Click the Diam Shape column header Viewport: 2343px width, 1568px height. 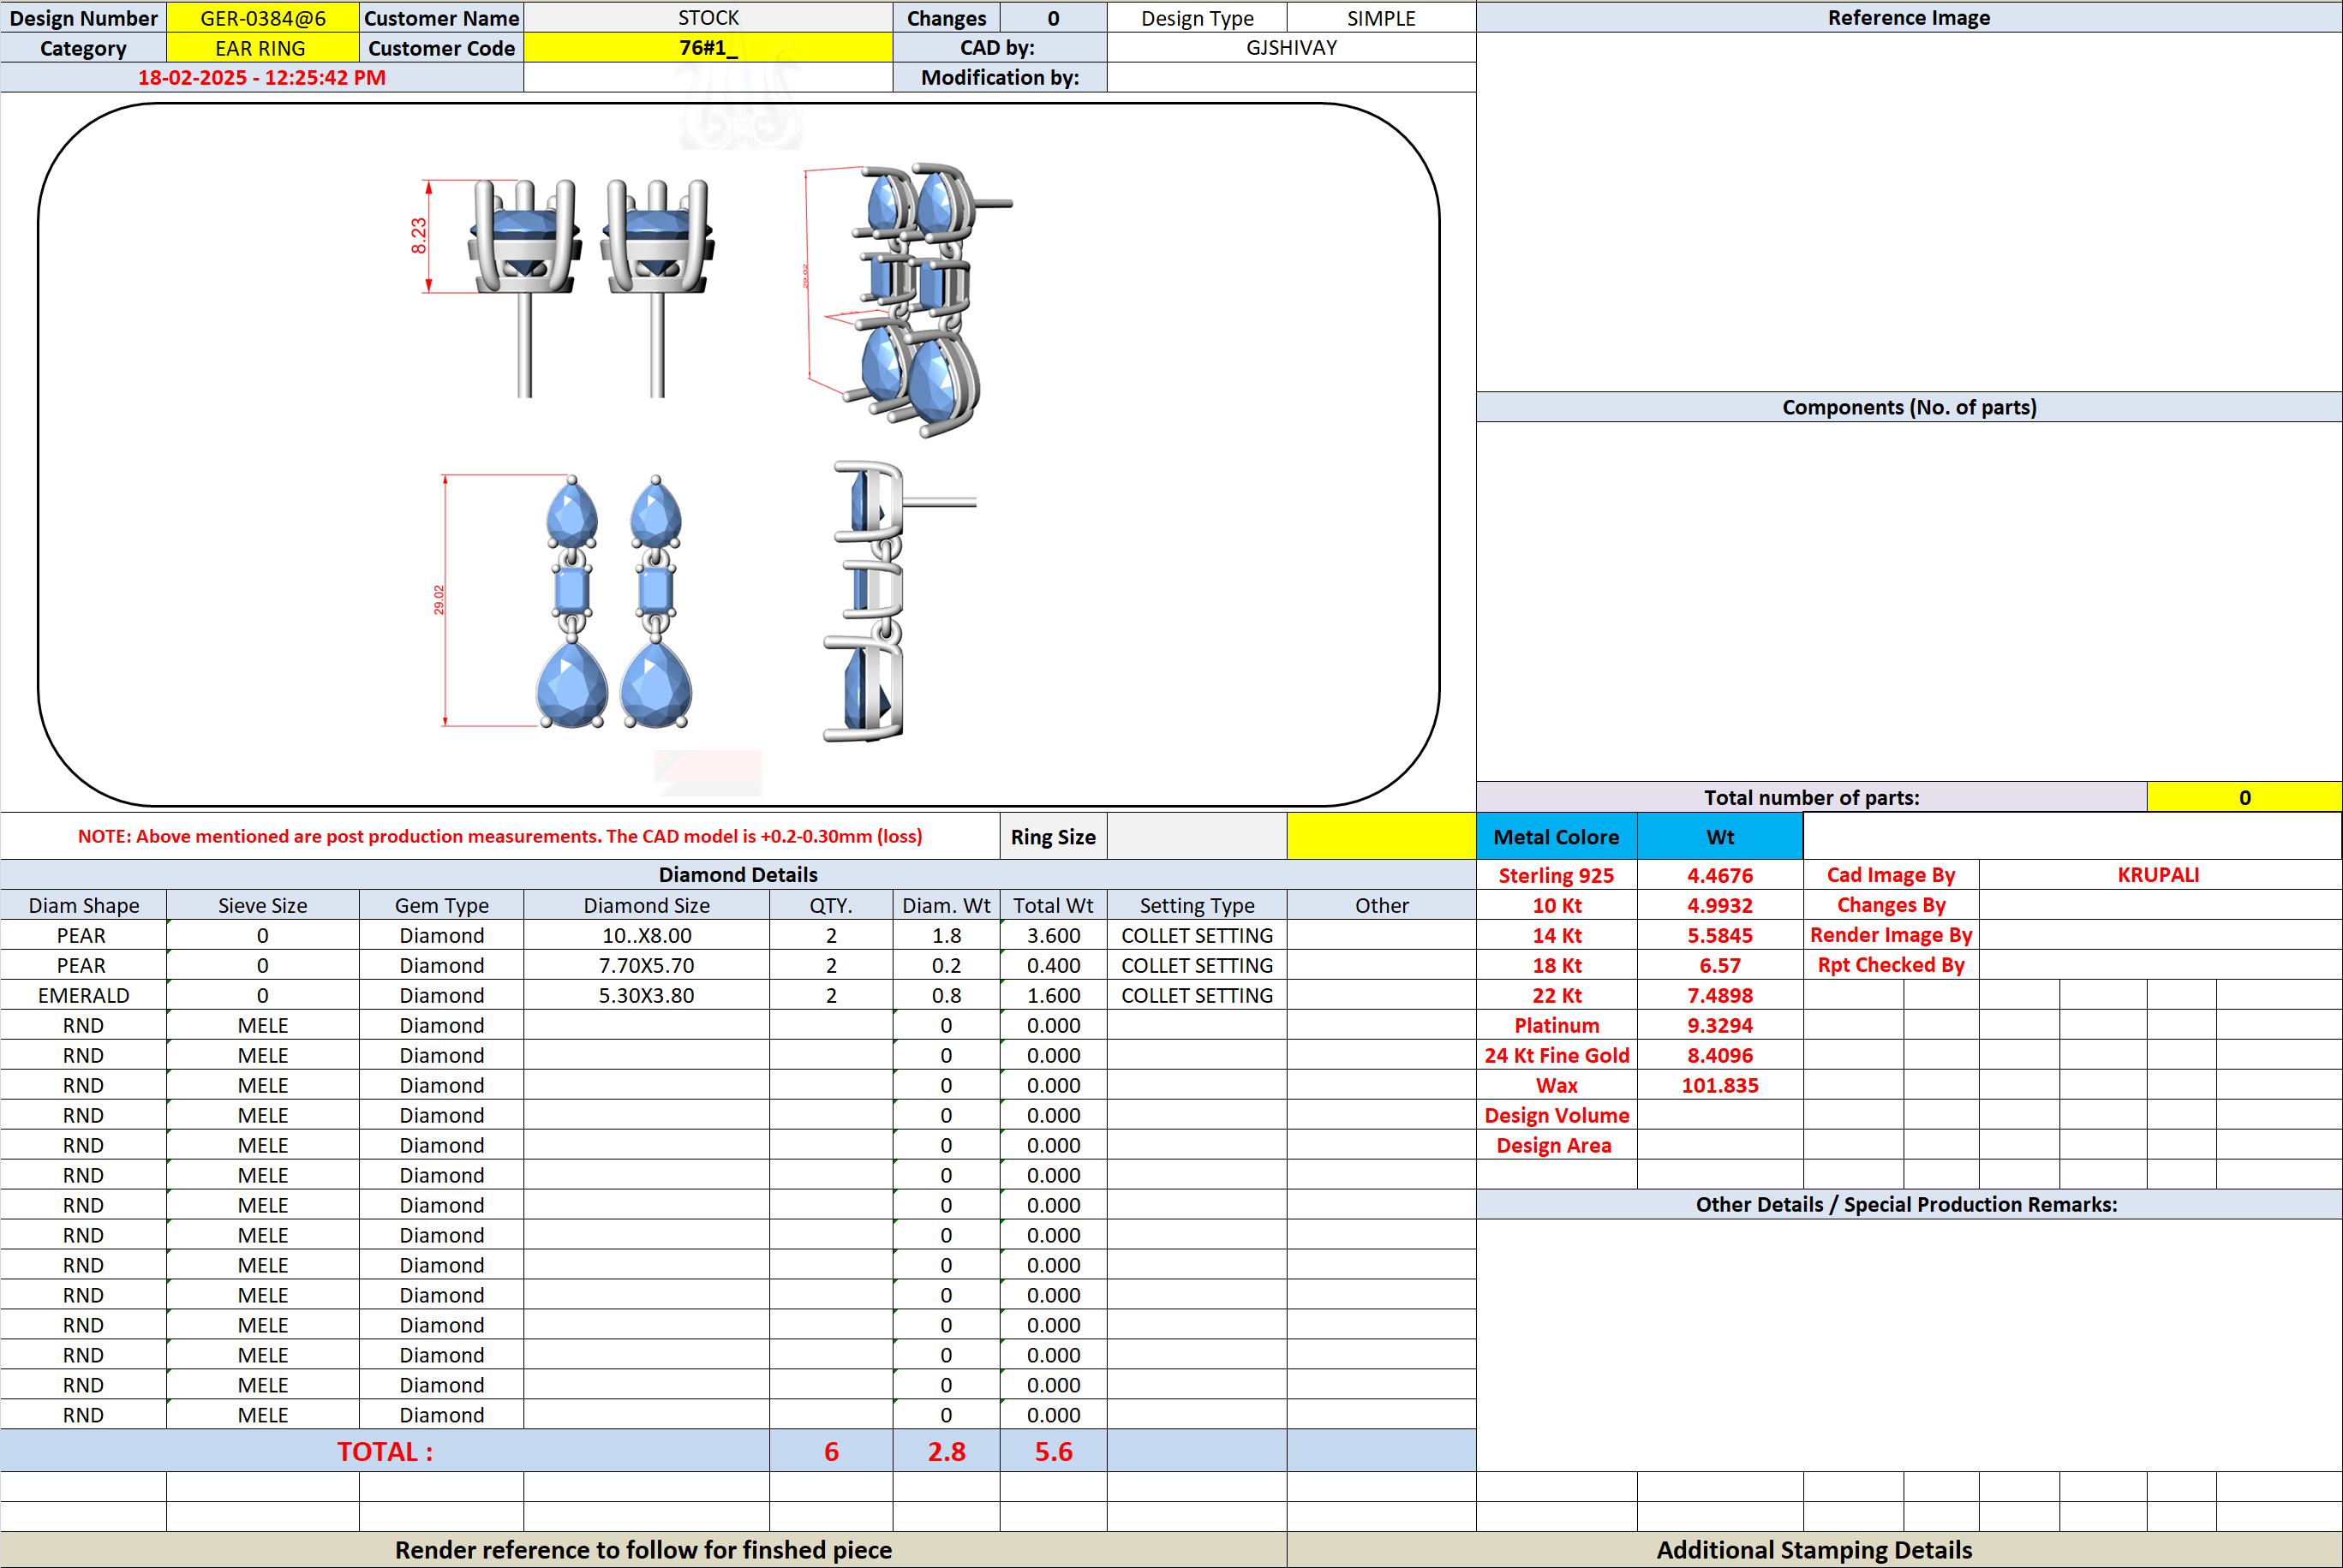pos(84,905)
